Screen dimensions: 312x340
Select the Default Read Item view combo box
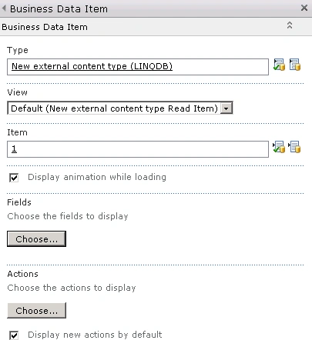(120, 108)
